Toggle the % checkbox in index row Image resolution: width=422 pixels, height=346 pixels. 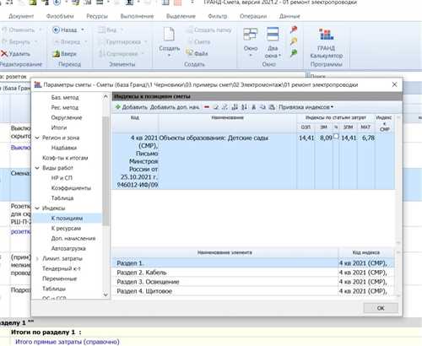click(336, 137)
